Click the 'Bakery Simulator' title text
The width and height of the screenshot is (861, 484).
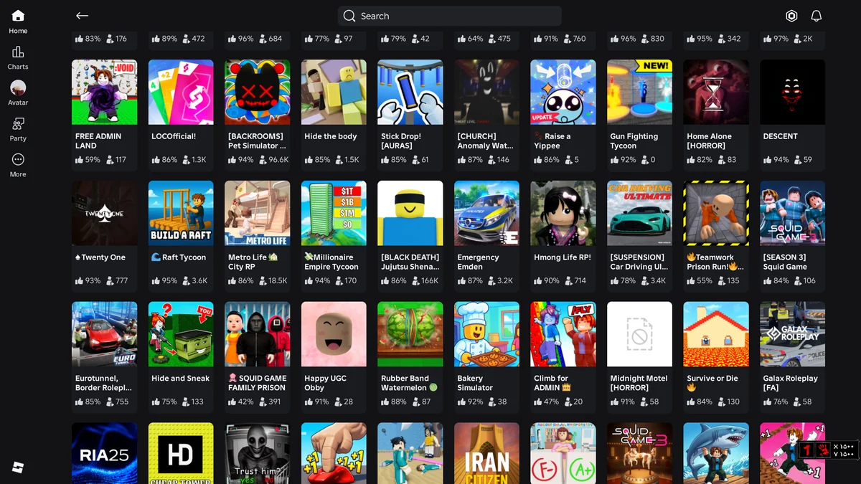coord(475,383)
